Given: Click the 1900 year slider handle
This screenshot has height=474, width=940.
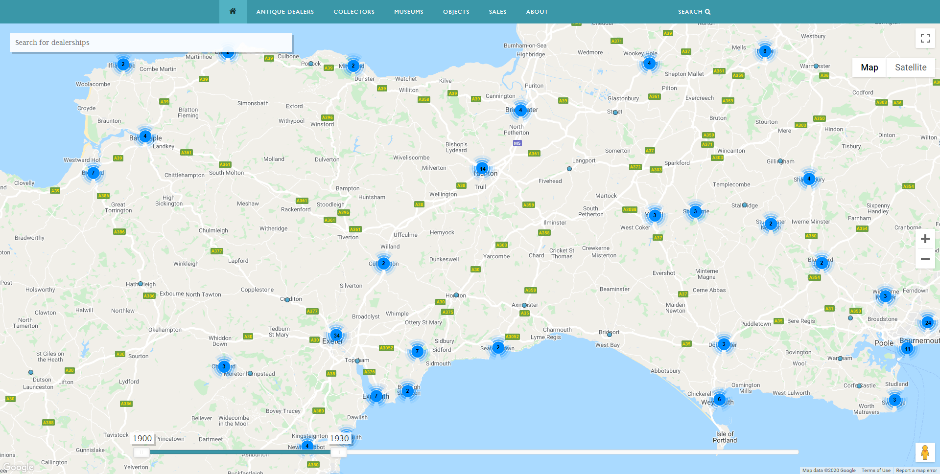Looking at the screenshot, I should pos(141,452).
